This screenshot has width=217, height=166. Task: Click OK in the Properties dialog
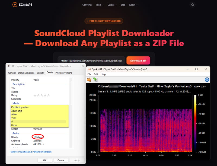(45, 160)
